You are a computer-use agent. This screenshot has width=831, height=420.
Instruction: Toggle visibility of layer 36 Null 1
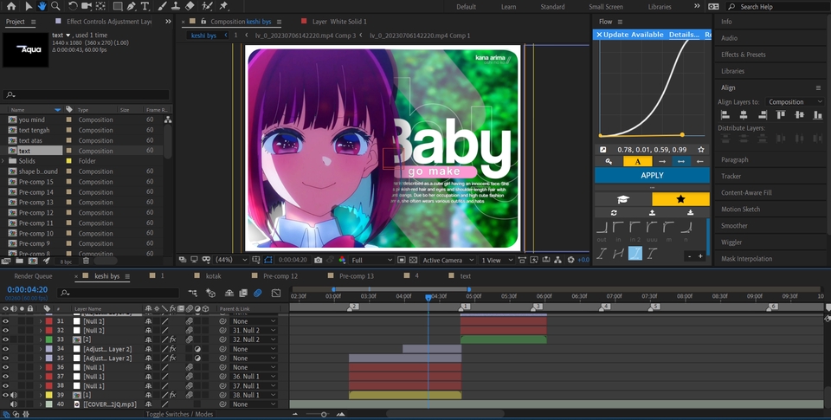tap(6, 367)
